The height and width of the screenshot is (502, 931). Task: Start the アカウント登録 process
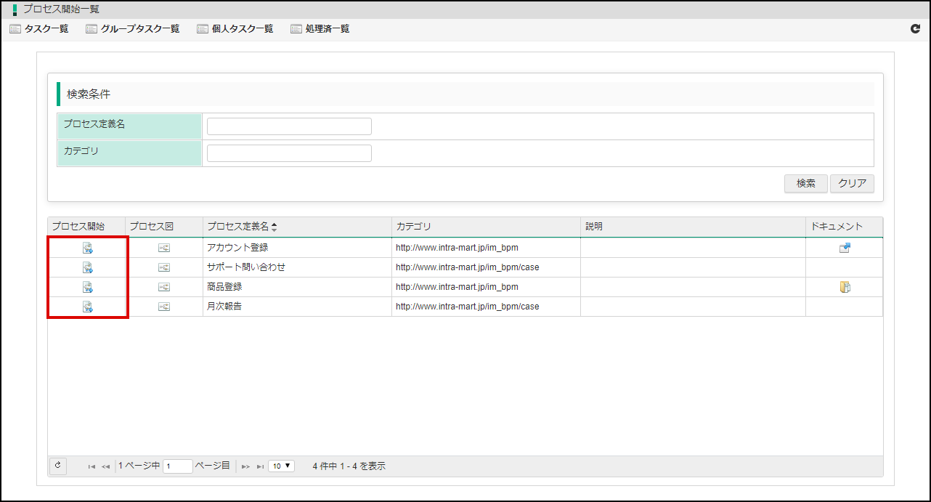pos(87,248)
